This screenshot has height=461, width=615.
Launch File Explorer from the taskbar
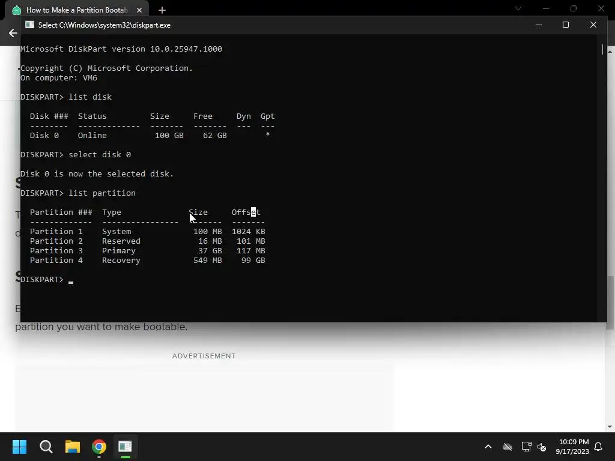(73, 447)
